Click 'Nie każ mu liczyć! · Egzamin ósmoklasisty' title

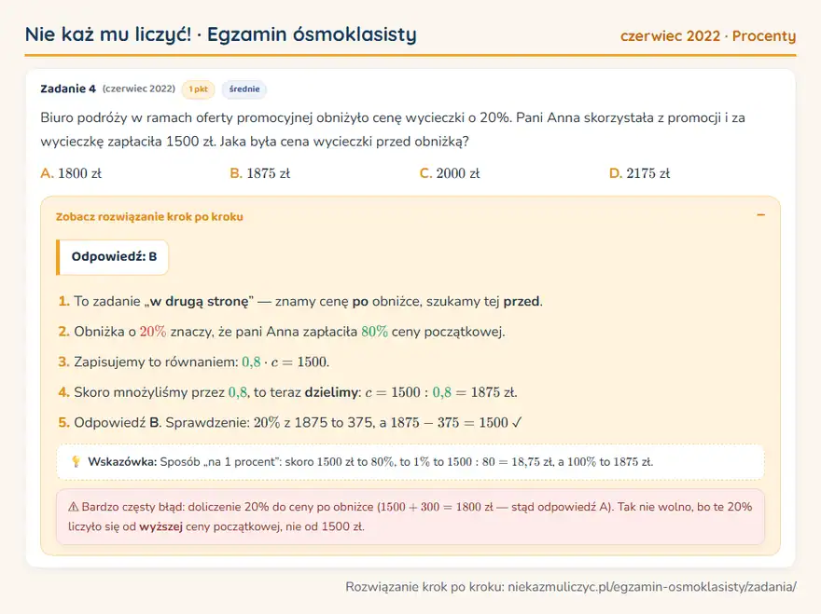221,34
